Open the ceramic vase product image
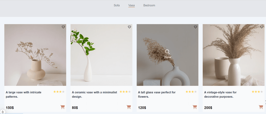 tap(101, 55)
